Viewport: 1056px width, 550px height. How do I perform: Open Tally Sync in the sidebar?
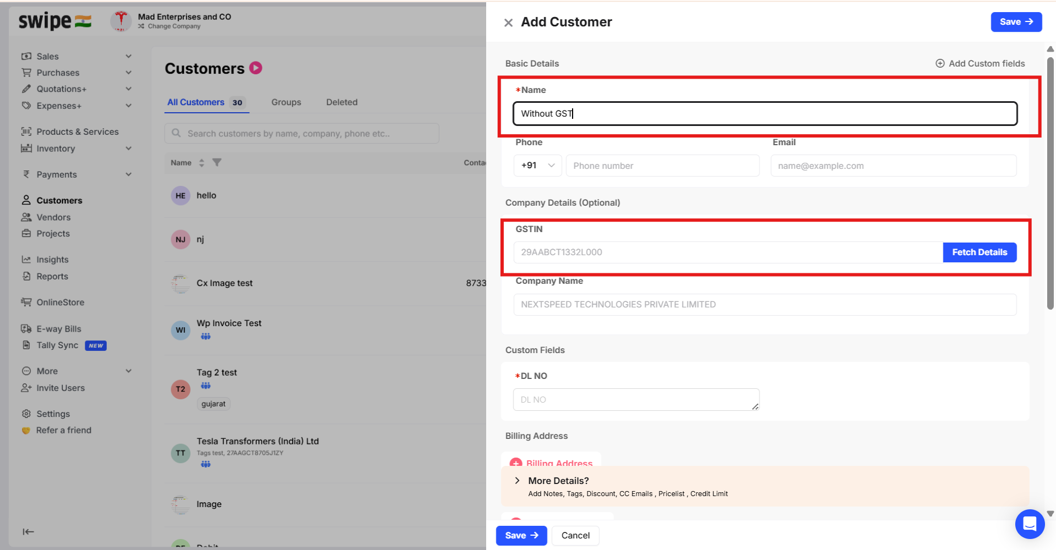tap(57, 345)
